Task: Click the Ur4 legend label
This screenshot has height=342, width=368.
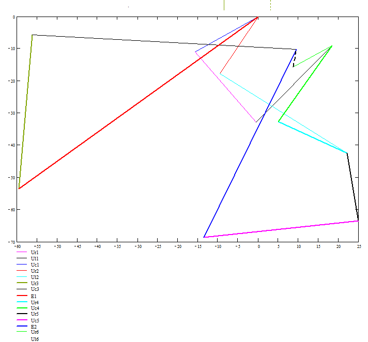Action: tap(35, 302)
